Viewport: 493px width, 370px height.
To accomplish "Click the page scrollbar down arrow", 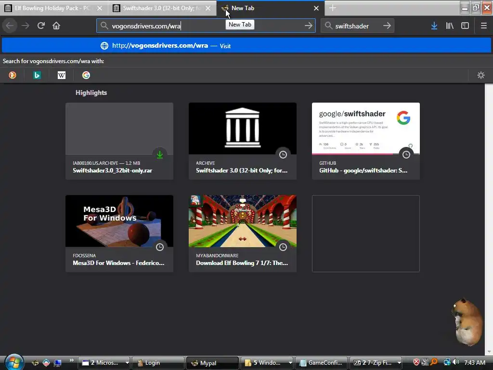I will coord(489,352).
